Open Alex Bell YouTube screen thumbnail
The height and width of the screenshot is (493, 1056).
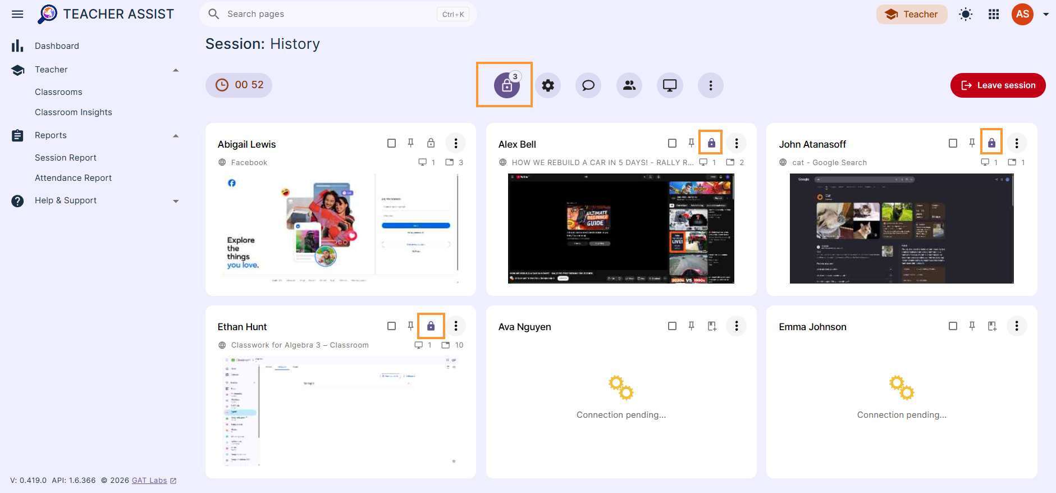pyautogui.click(x=621, y=228)
